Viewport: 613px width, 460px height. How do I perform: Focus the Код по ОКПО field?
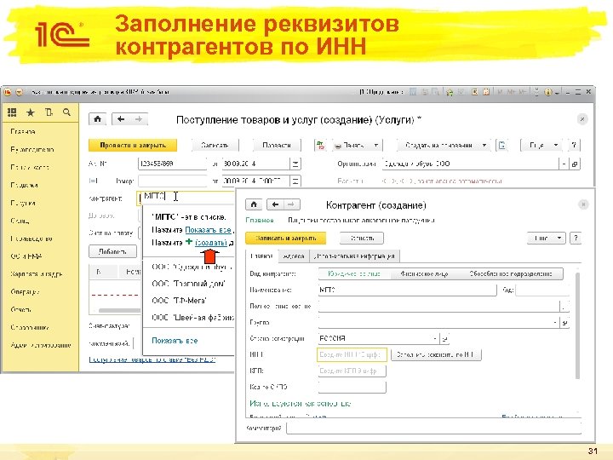tap(352, 387)
